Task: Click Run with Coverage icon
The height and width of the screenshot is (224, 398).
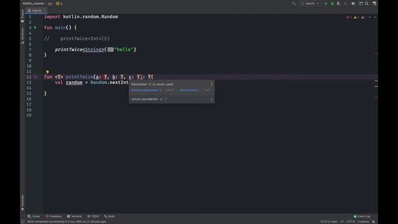Action: (338, 4)
